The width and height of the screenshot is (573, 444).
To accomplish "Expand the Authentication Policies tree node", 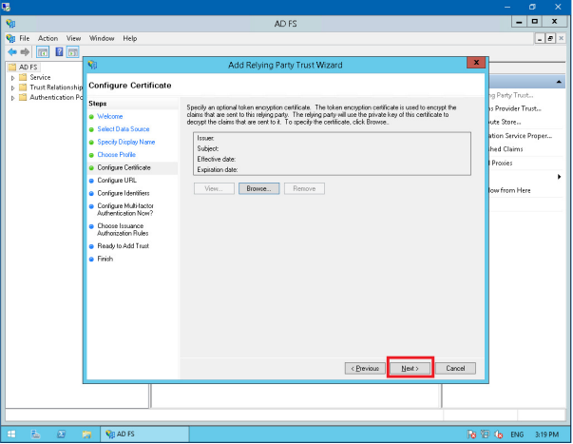I will pyautogui.click(x=13, y=97).
